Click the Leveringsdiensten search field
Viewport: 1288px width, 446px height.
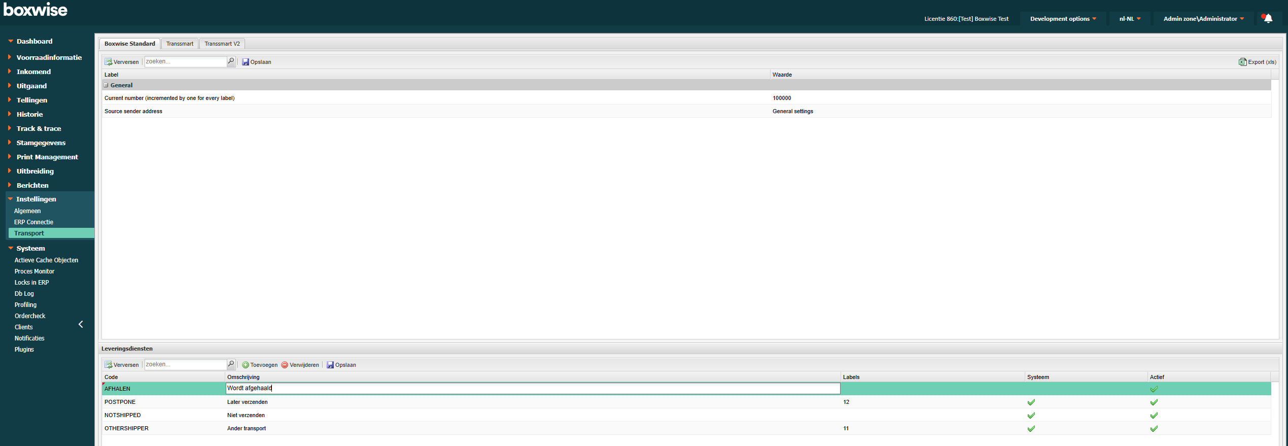185,364
